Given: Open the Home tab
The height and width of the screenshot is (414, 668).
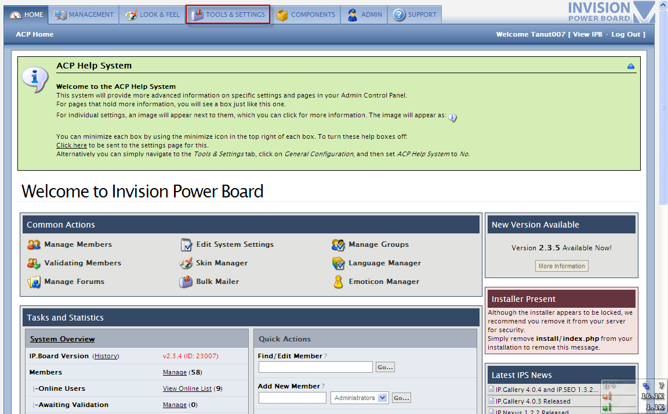Looking at the screenshot, I should click(x=27, y=15).
